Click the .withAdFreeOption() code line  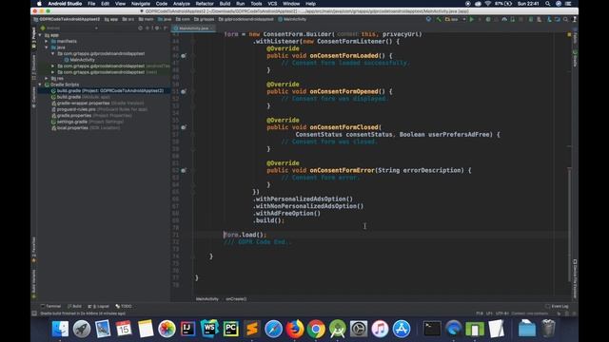click(287, 213)
